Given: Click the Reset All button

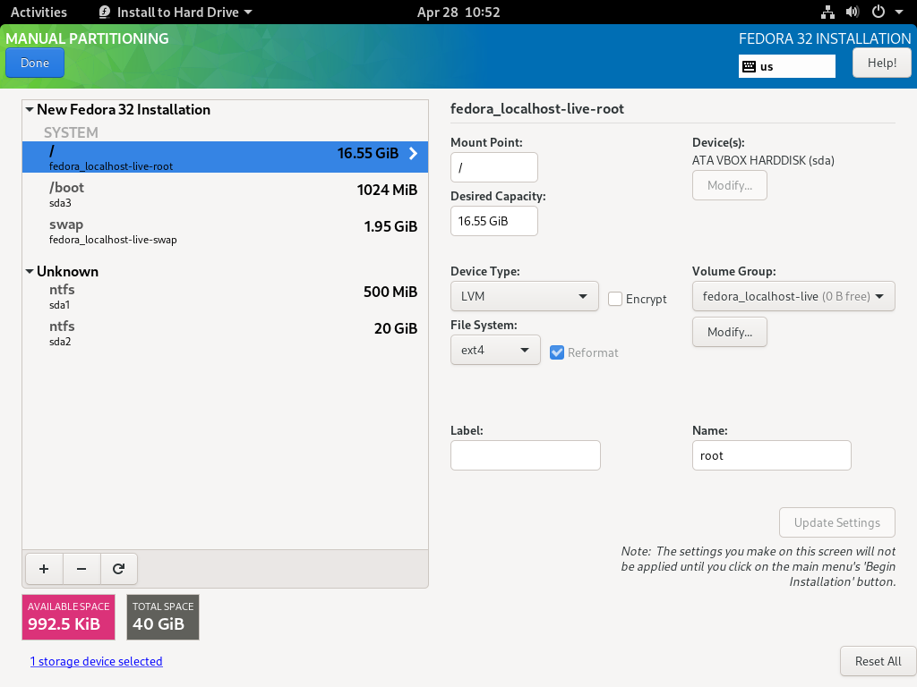Looking at the screenshot, I should (x=878, y=661).
